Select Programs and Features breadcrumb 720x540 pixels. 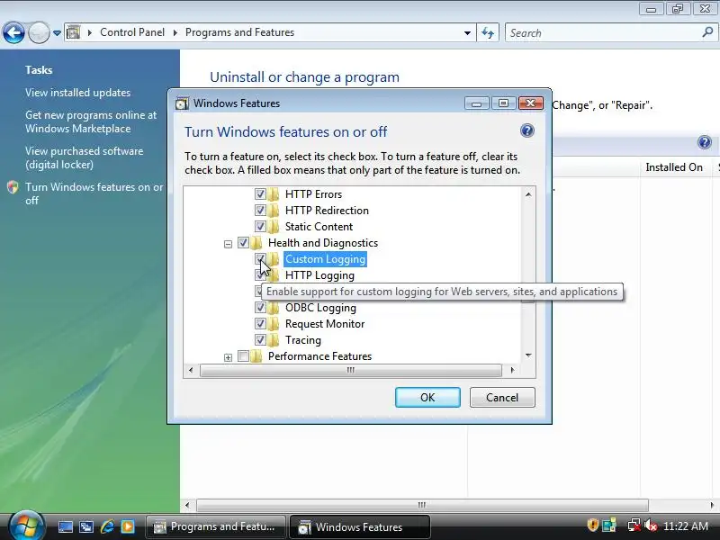click(x=239, y=32)
